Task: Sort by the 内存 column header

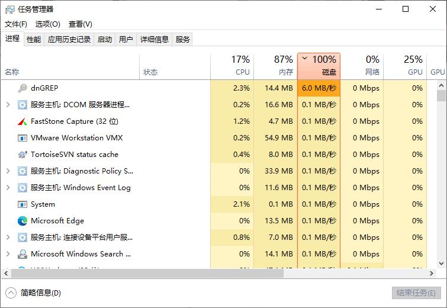Action: (x=275, y=66)
